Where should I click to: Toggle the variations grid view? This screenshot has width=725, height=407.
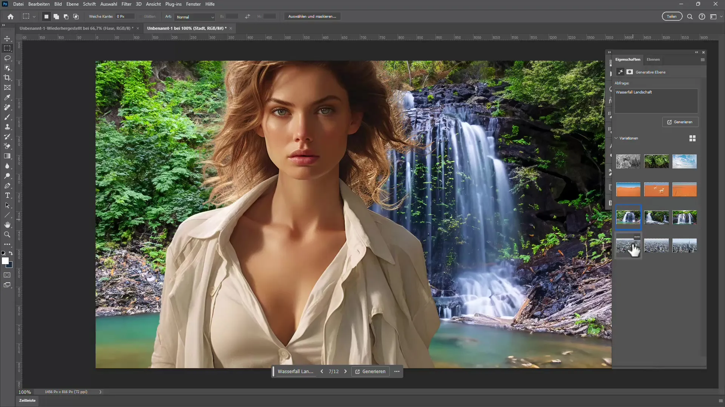[x=693, y=139]
